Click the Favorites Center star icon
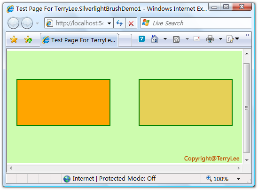258x190 pixels. [14, 39]
